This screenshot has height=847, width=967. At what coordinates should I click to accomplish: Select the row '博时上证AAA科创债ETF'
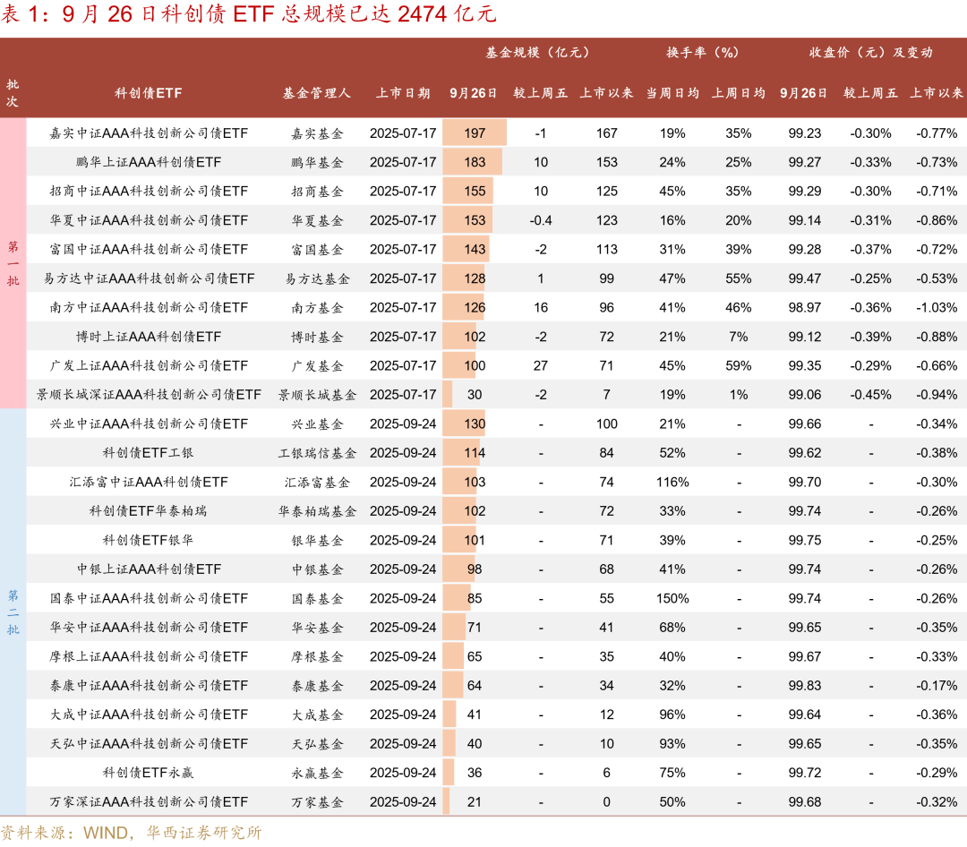tap(496, 337)
